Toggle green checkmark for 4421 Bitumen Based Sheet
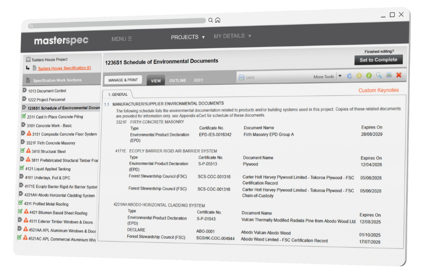 click(x=20, y=212)
